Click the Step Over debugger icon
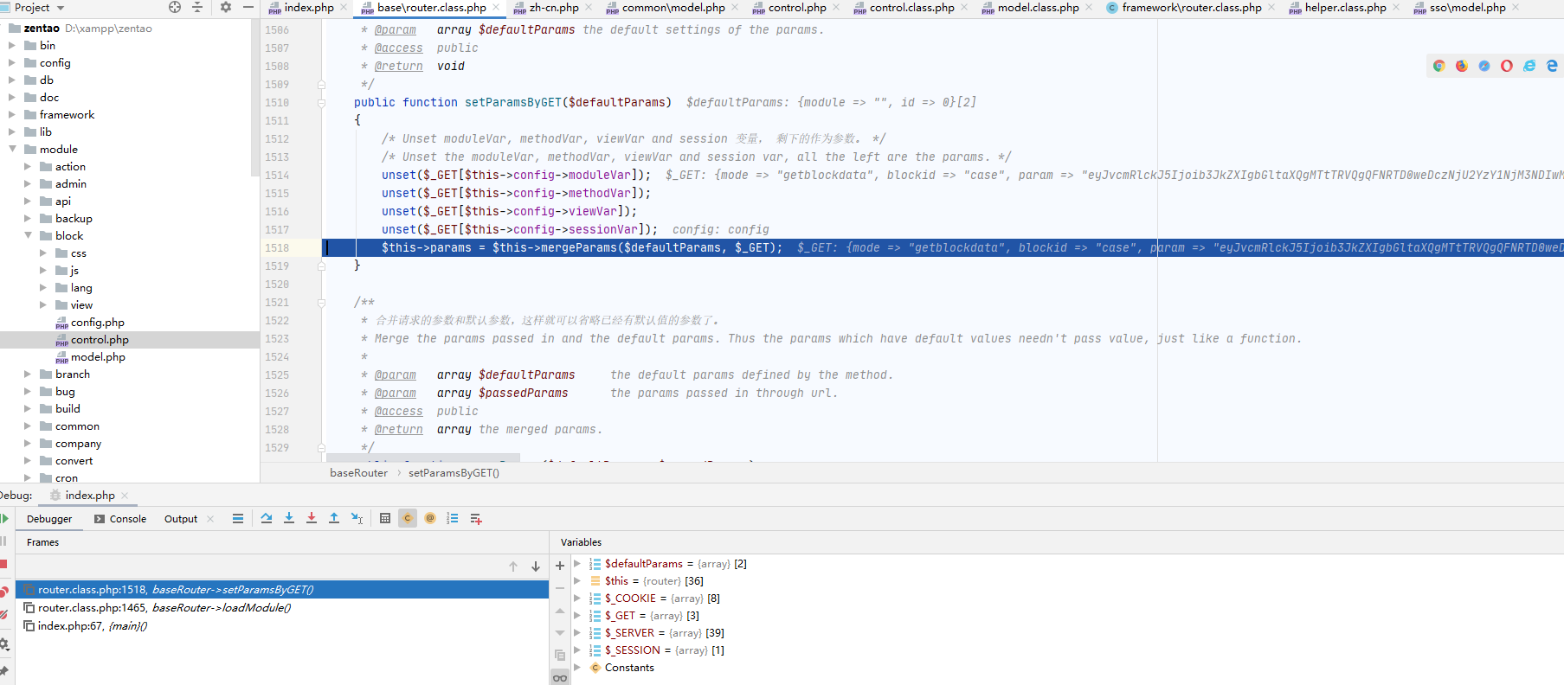This screenshot has height=685, width=1564. [x=267, y=518]
